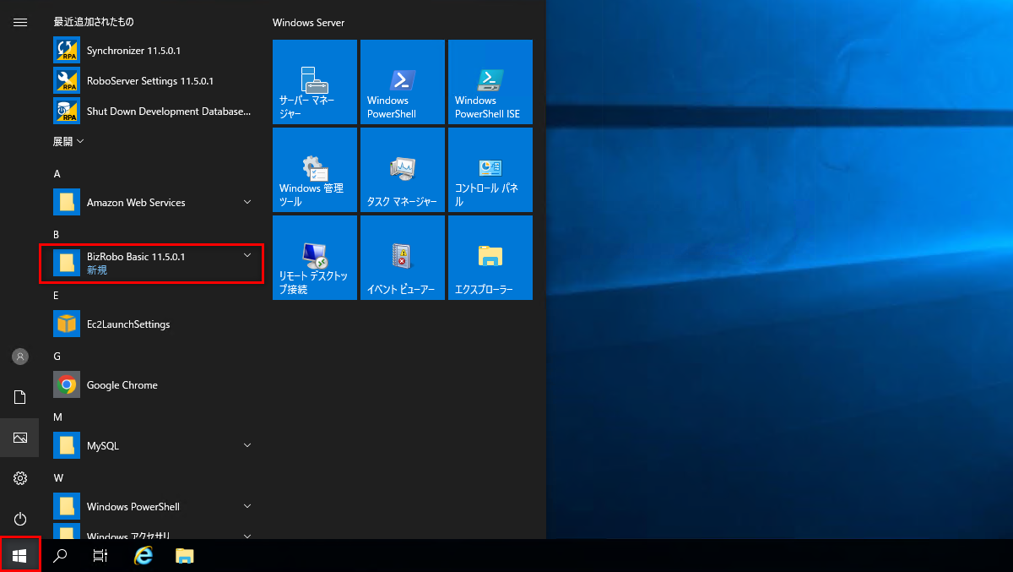The image size is (1013, 572).
Task: Open the コントロール パネル tile
Action: (x=490, y=170)
